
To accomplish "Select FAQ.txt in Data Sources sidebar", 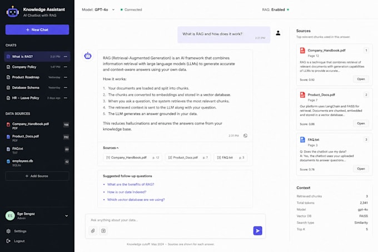I will tap(37, 150).
